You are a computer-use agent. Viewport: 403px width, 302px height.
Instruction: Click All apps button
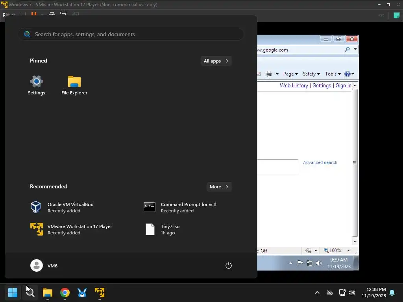[216, 61]
